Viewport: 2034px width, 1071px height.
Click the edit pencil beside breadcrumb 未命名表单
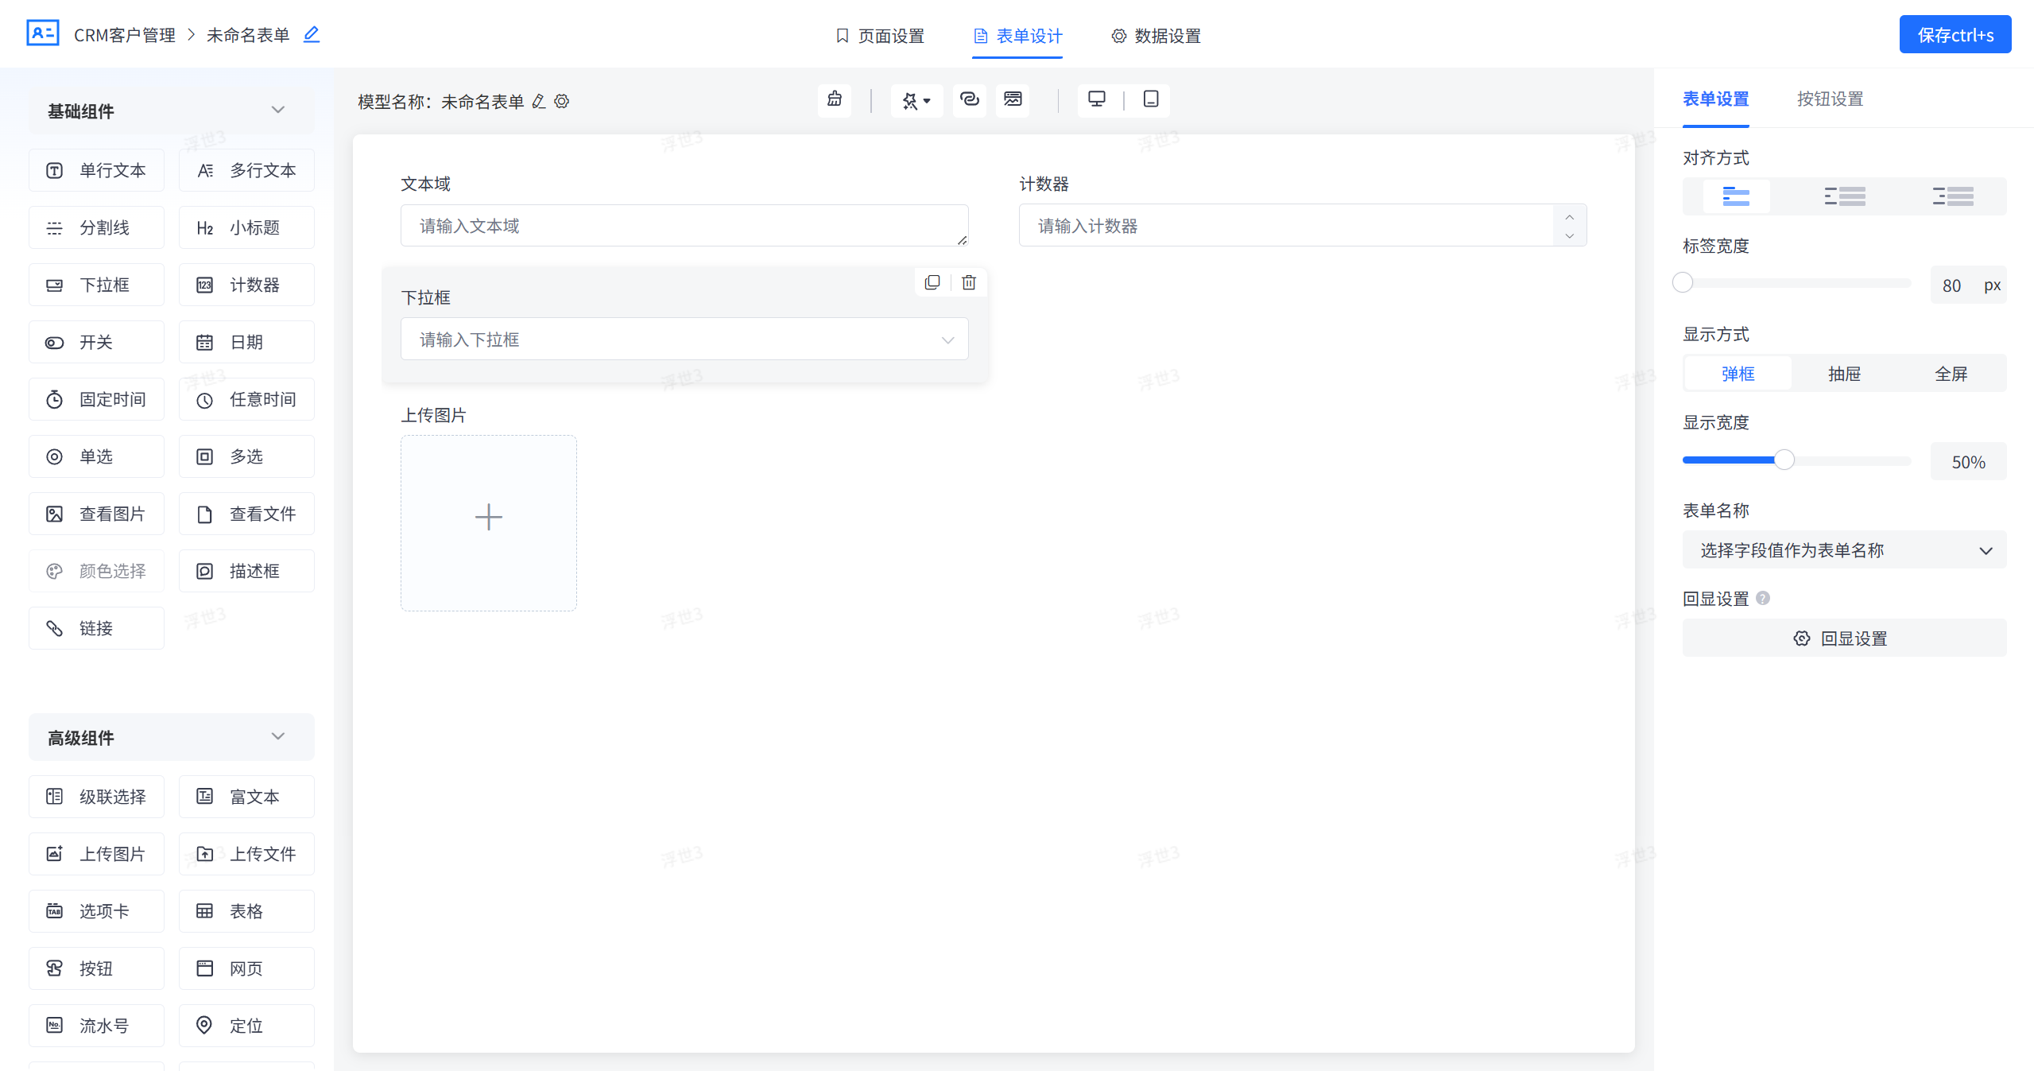pos(312,34)
